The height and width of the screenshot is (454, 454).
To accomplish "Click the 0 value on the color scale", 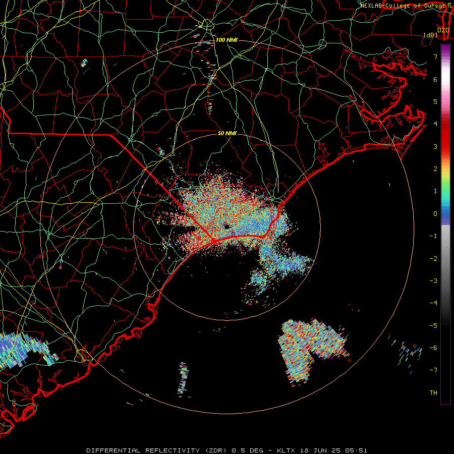I will click(435, 214).
